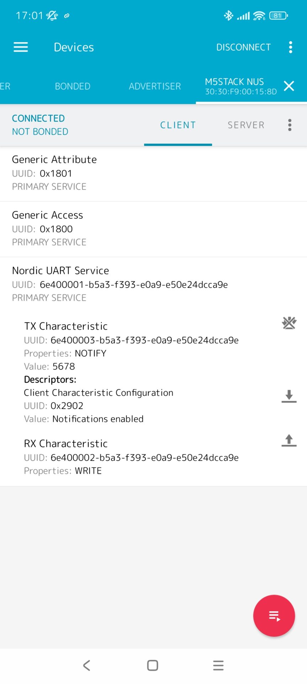307x684 pixels.
Task: Disable notifications on TX Characteristic
Action: click(x=289, y=323)
